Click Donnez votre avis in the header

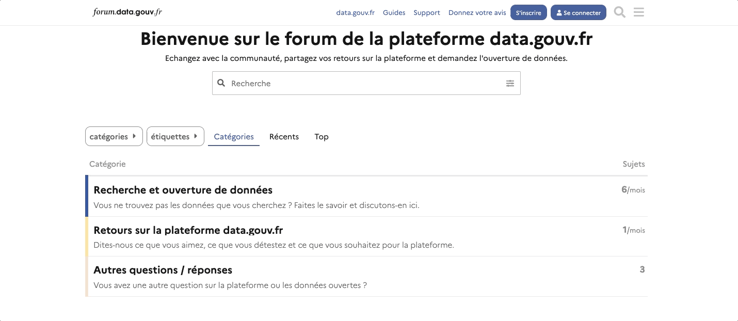coord(477,12)
